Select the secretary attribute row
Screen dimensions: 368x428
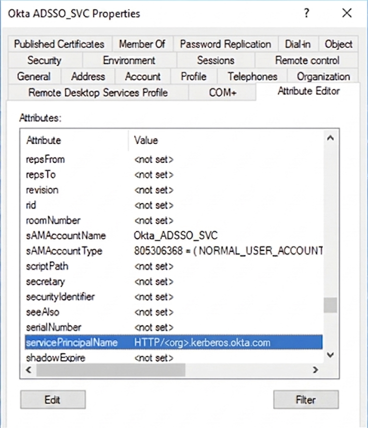click(x=173, y=282)
